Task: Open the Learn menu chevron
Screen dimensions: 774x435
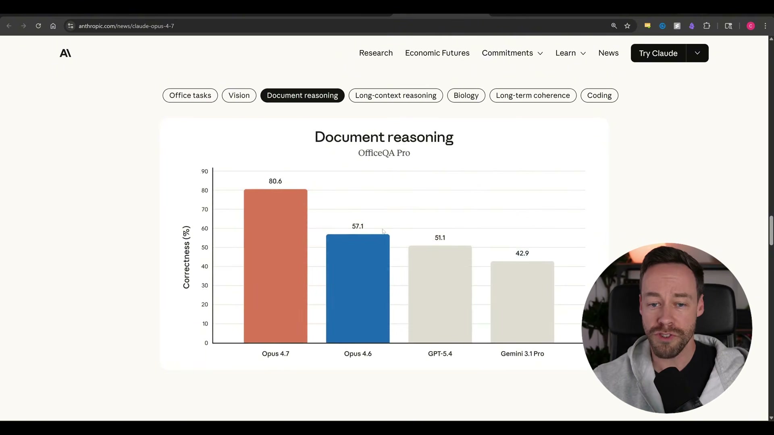Action: [583, 53]
